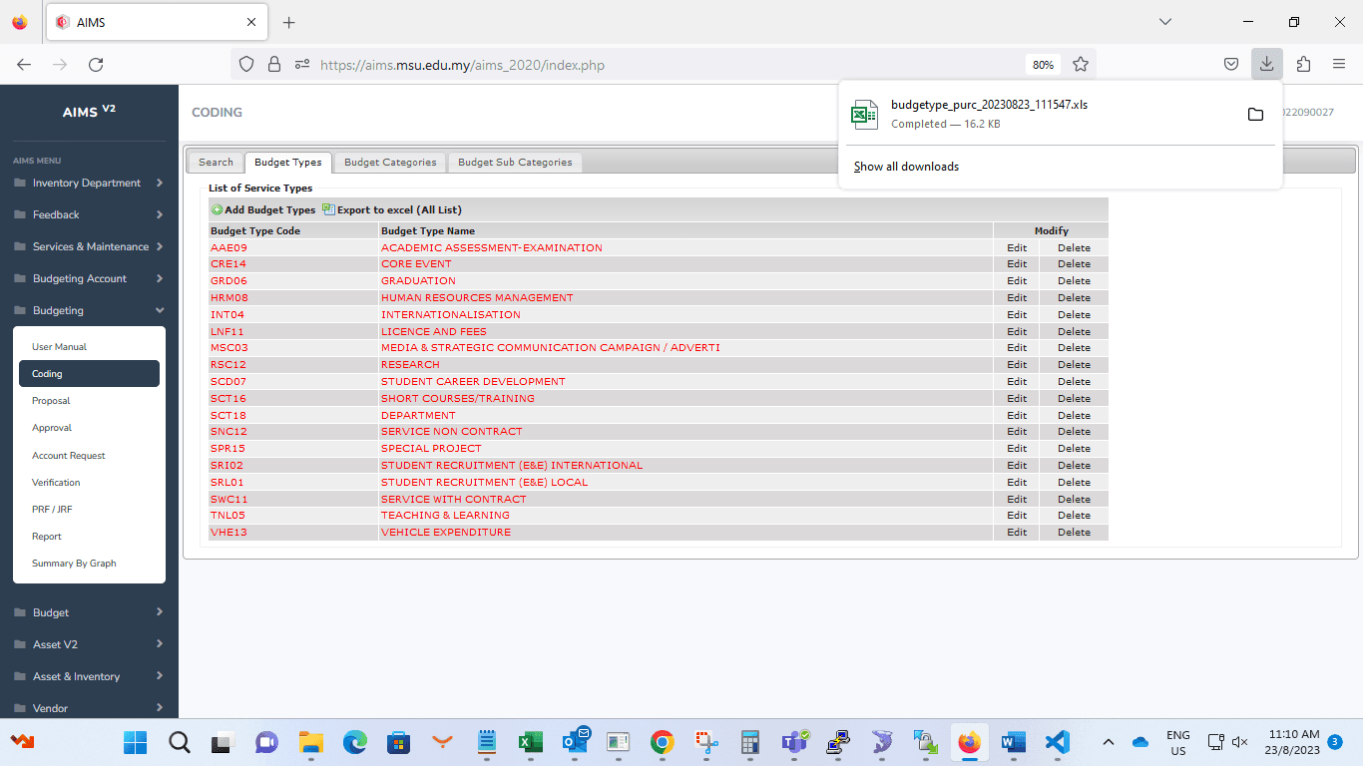Open the Firefox hamburger application menu
Screen dimensions: 1363x766
1339,65
